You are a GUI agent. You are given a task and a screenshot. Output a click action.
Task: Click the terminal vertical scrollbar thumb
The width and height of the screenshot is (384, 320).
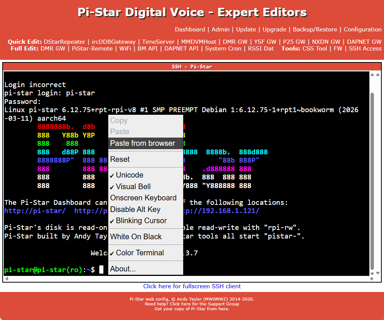(372, 181)
